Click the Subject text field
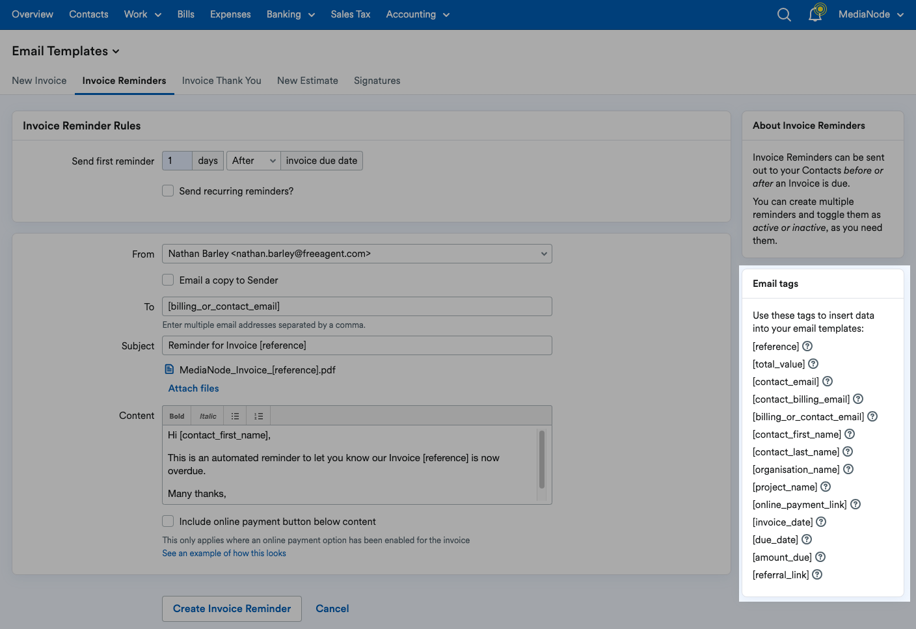 (357, 345)
